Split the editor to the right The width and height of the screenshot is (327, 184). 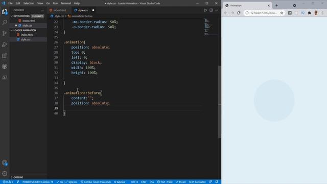(211, 10)
